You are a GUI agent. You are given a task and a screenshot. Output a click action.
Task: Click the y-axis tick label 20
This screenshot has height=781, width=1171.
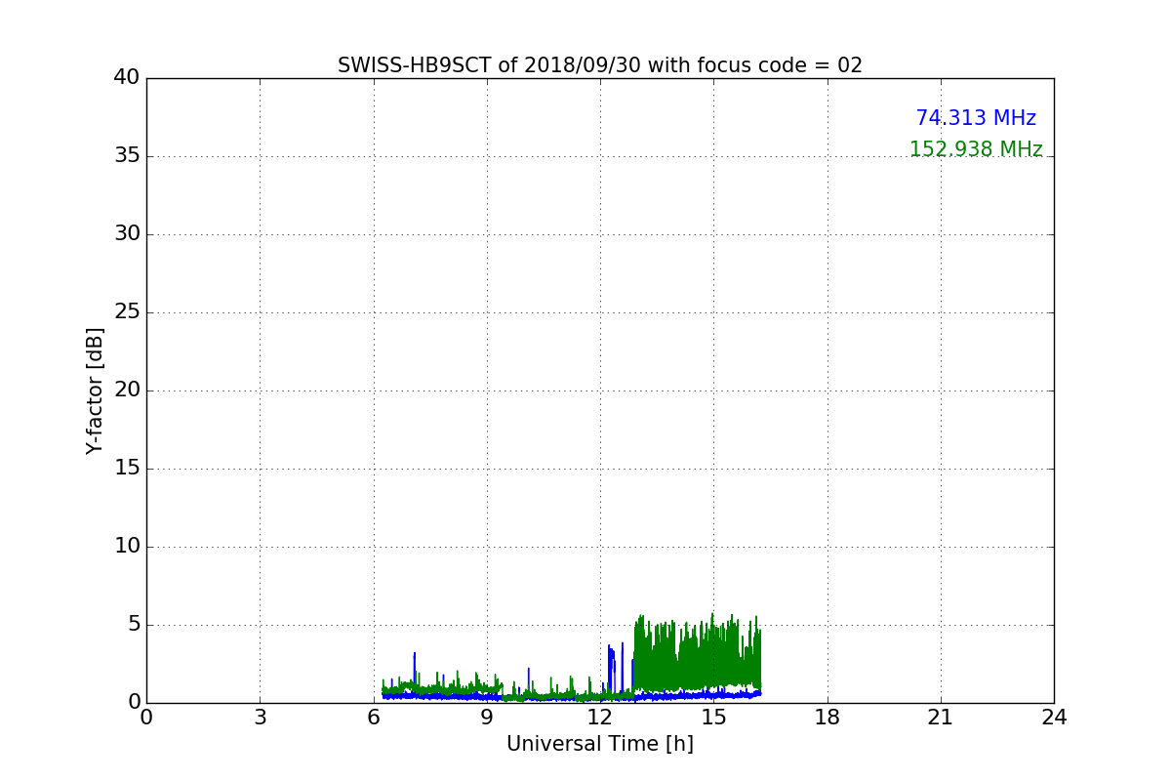click(127, 390)
